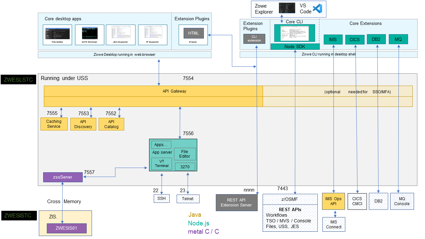The width and height of the screenshot is (425, 239).
Task: Select the MQ core extension
Action: 398,39
